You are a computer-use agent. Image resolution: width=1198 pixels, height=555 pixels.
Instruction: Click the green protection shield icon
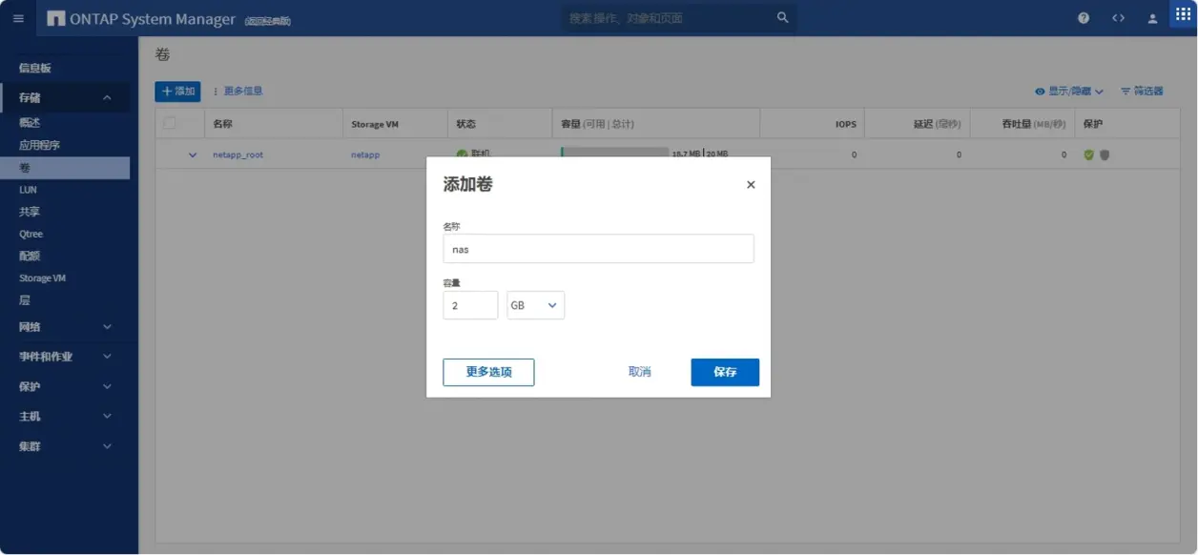coord(1088,154)
